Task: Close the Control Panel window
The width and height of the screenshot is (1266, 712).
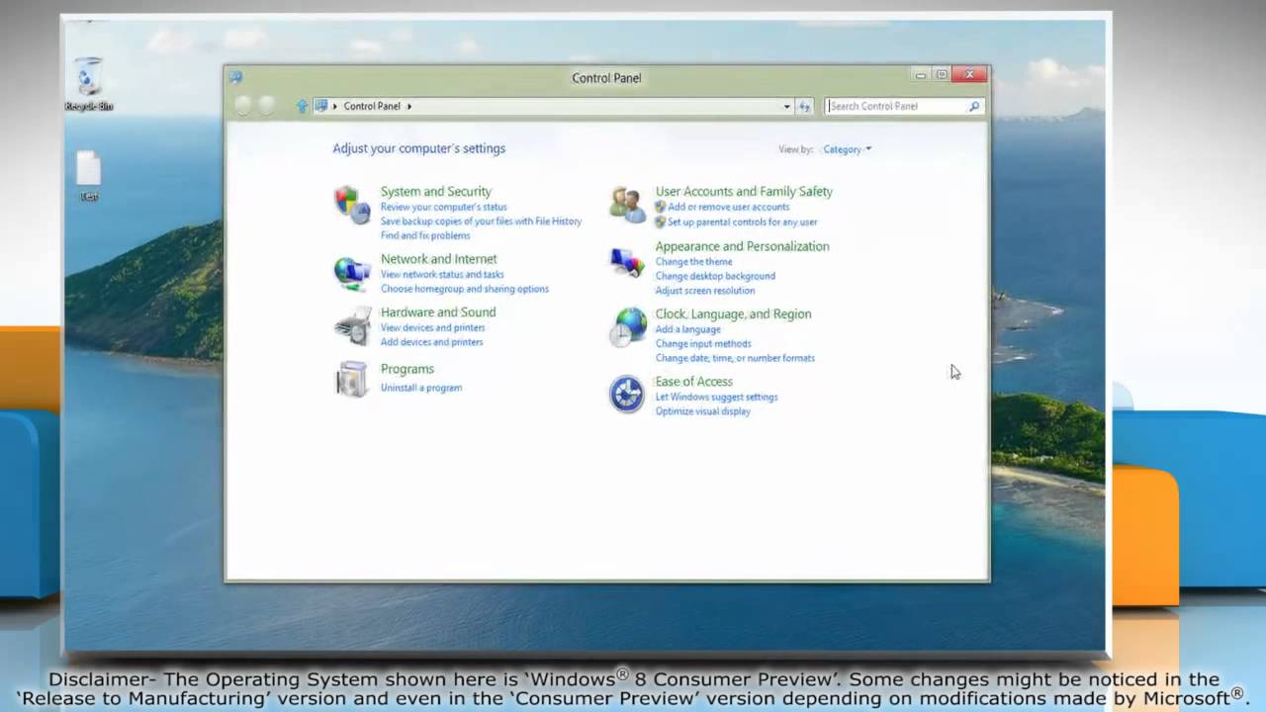Action: (x=970, y=75)
